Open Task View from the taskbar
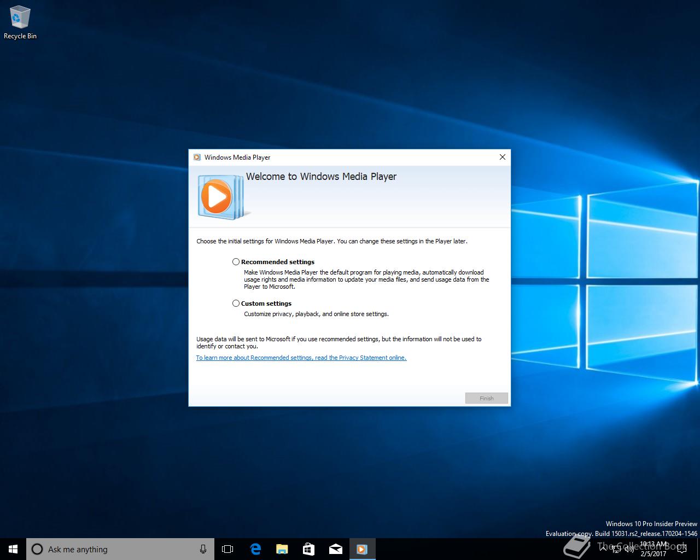Viewport: 700px width, 560px height. click(x=227, y=549)
